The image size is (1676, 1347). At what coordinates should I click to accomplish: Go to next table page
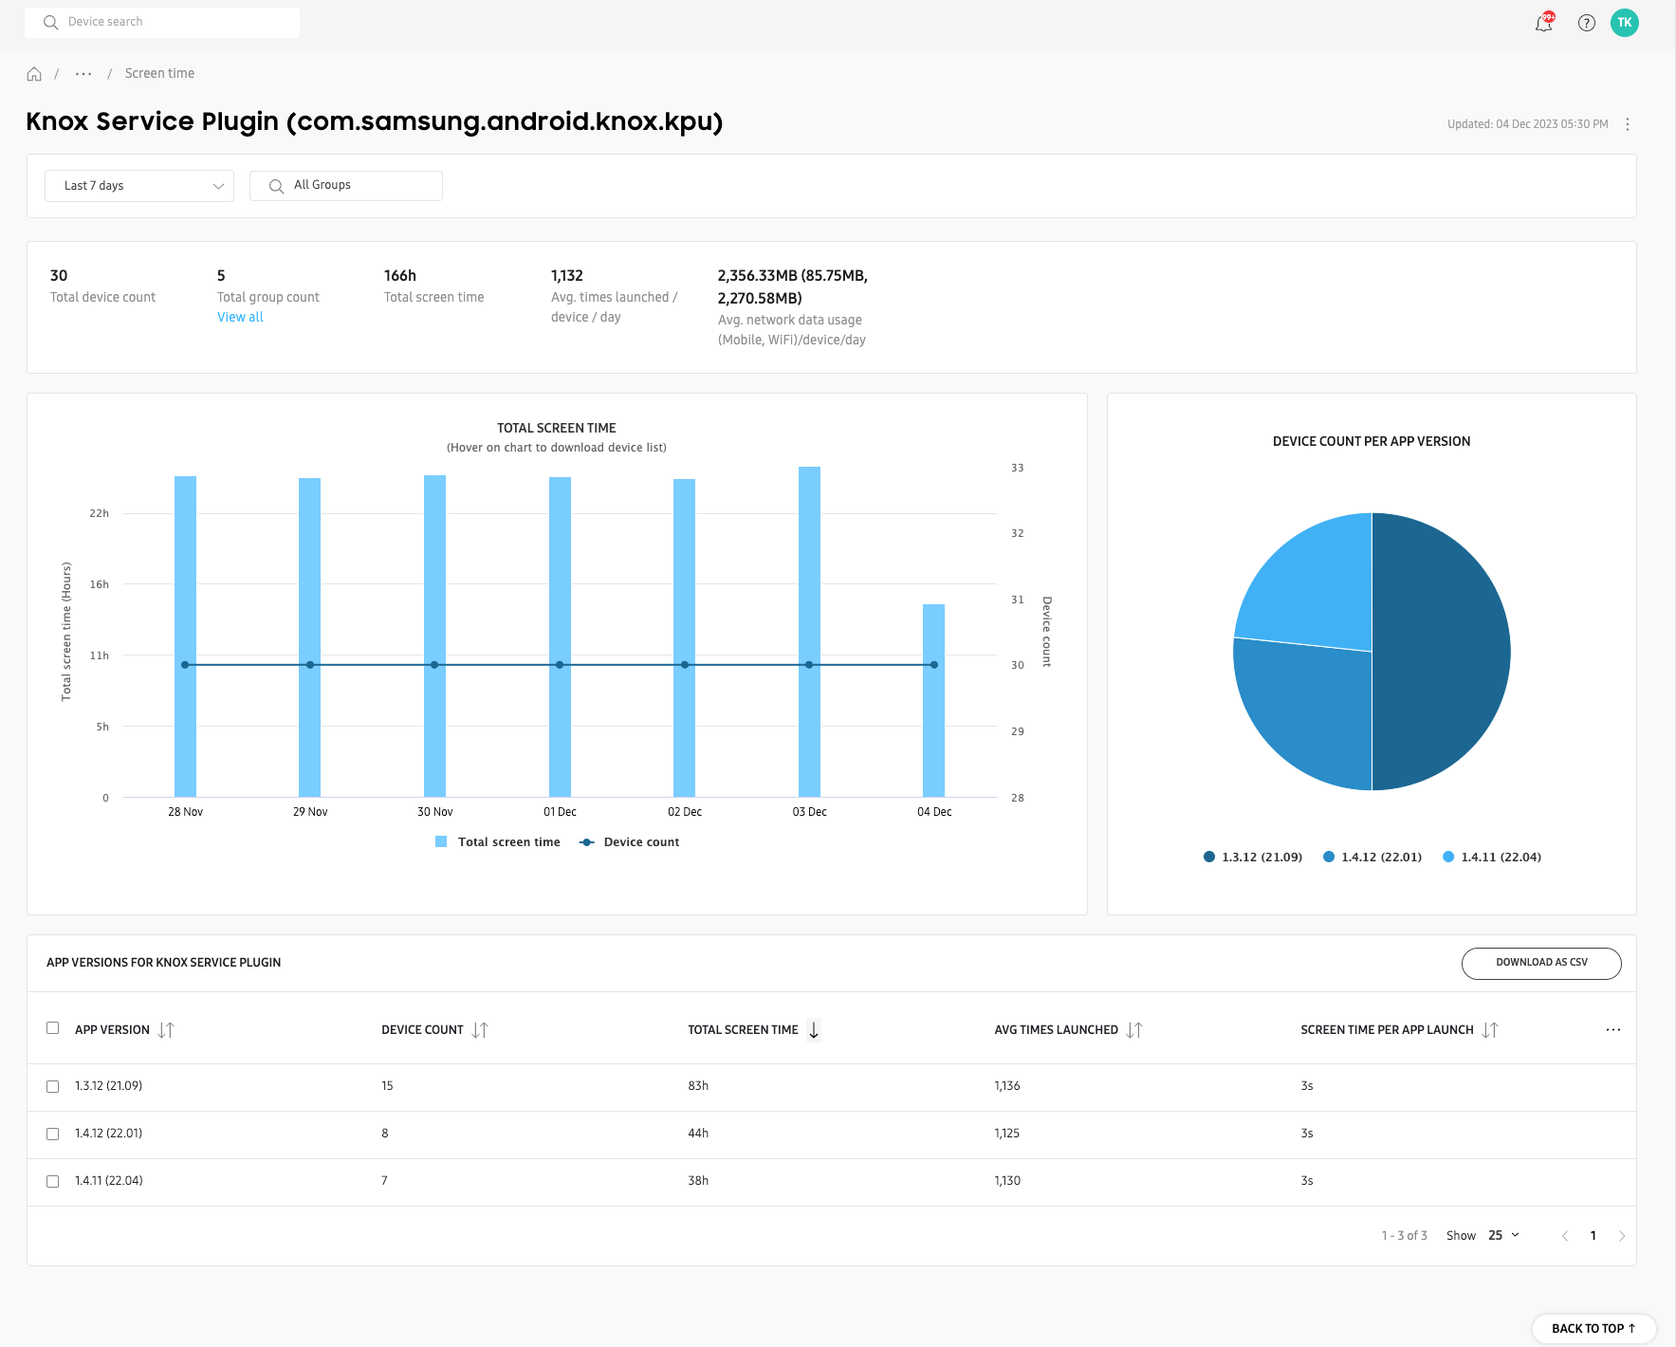click(1622, 1236)
